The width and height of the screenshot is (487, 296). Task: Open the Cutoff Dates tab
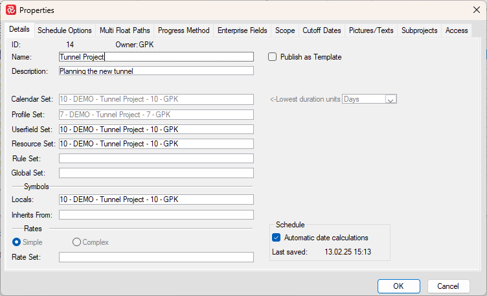pyautogui.click(x=322, y=30)
